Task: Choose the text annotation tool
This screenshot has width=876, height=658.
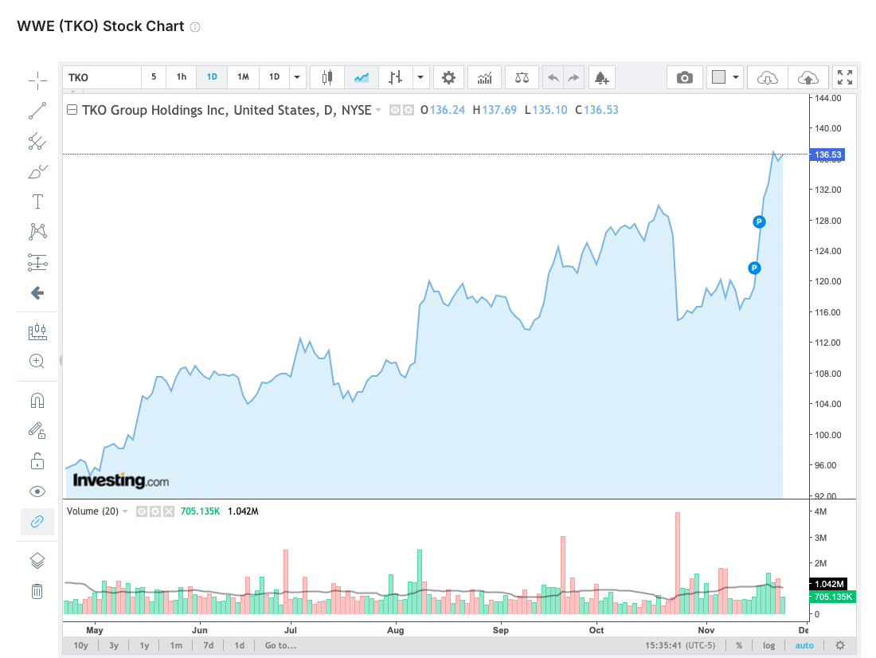Action: pos(37,202)
